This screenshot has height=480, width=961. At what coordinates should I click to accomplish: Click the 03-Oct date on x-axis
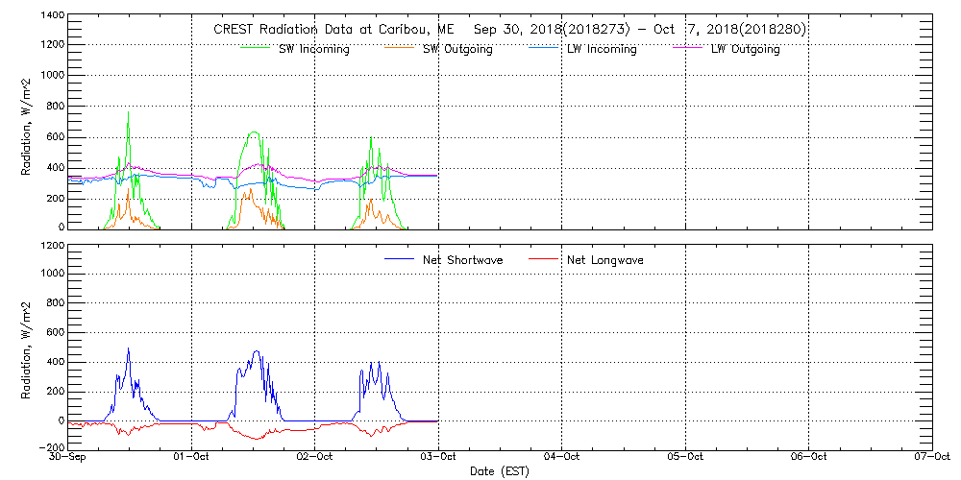439,457
